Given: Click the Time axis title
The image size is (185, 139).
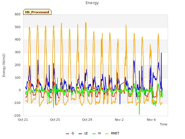Looking at the screenshot, I should (x=163, y=124).
